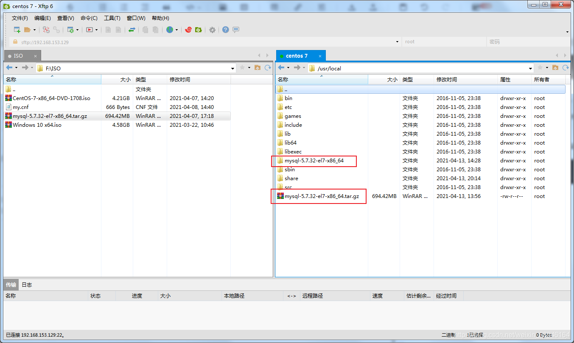Click the home folder icon in remote pane
The height and width of the screenshot is (343, 574).
tap(555, 68)
